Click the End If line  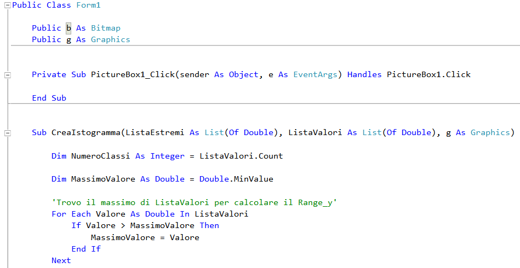coord(86,249)
